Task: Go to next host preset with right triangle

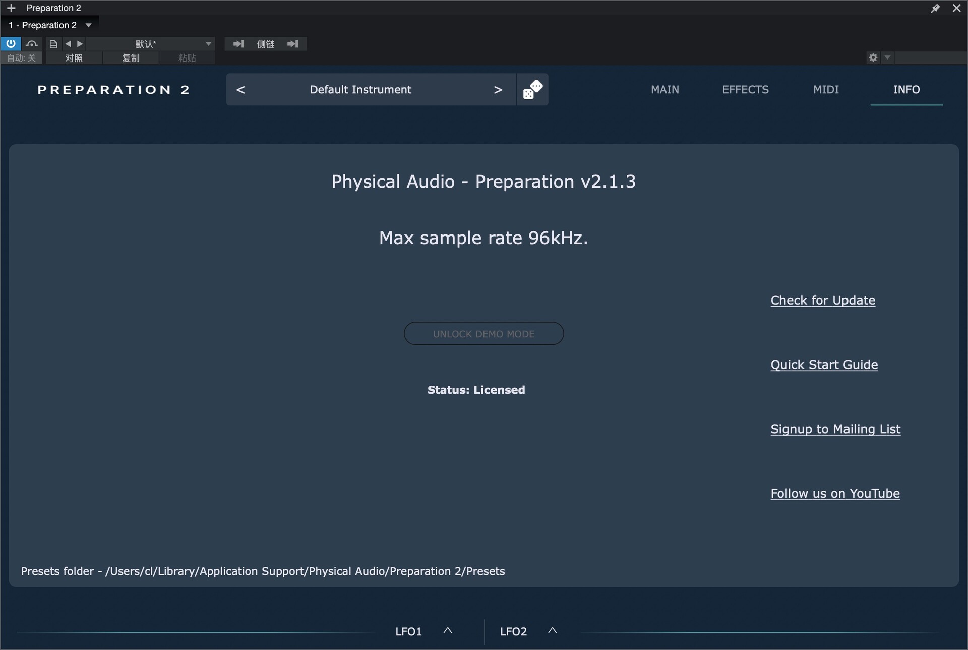Action: coord(80,44)
